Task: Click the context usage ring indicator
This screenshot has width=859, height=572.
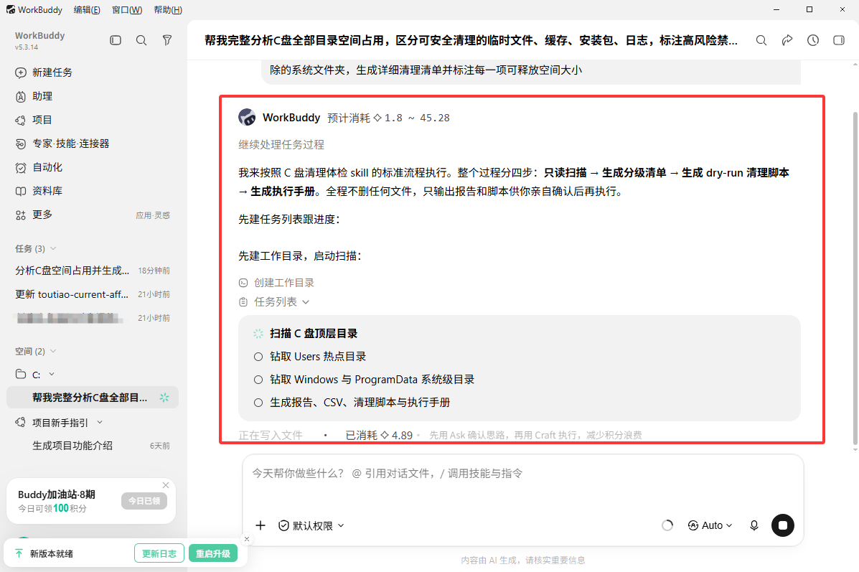Action: 667,525
